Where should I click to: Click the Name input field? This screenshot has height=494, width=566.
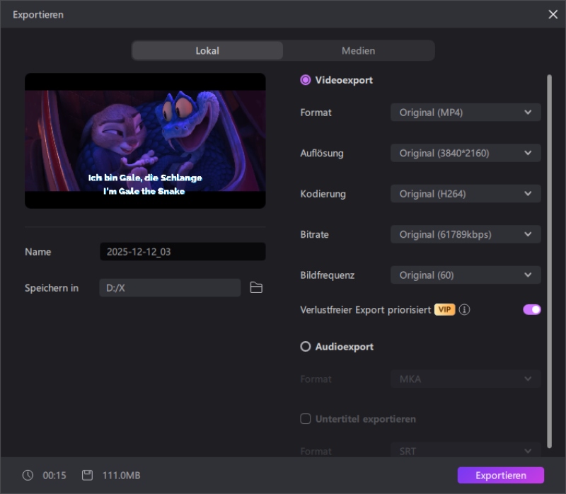pyautogui.click(x=183, y=252)
